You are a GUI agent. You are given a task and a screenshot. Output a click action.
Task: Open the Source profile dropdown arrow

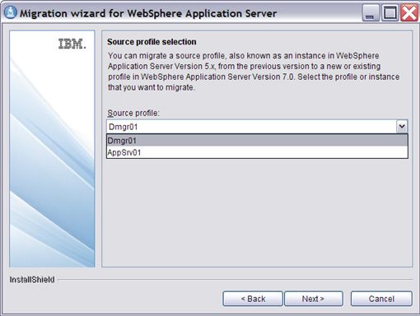(402, 127)
